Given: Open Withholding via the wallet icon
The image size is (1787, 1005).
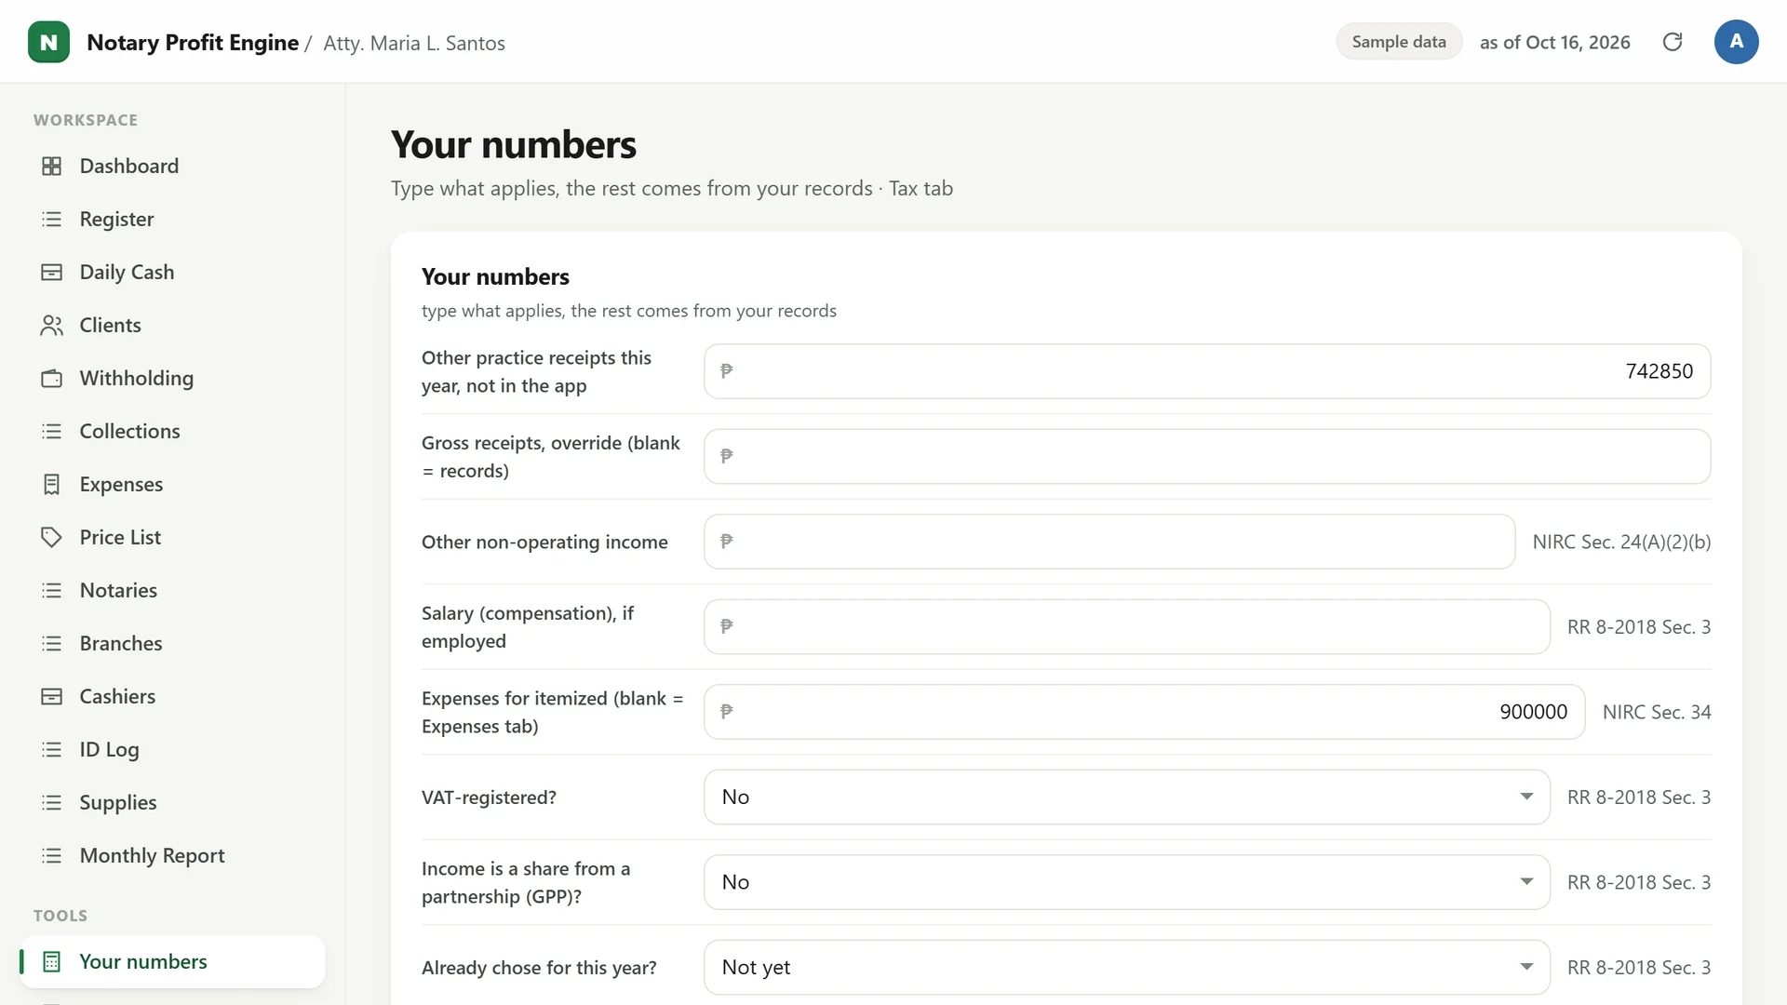Looking at the screenshot, I should click(51, 378).
